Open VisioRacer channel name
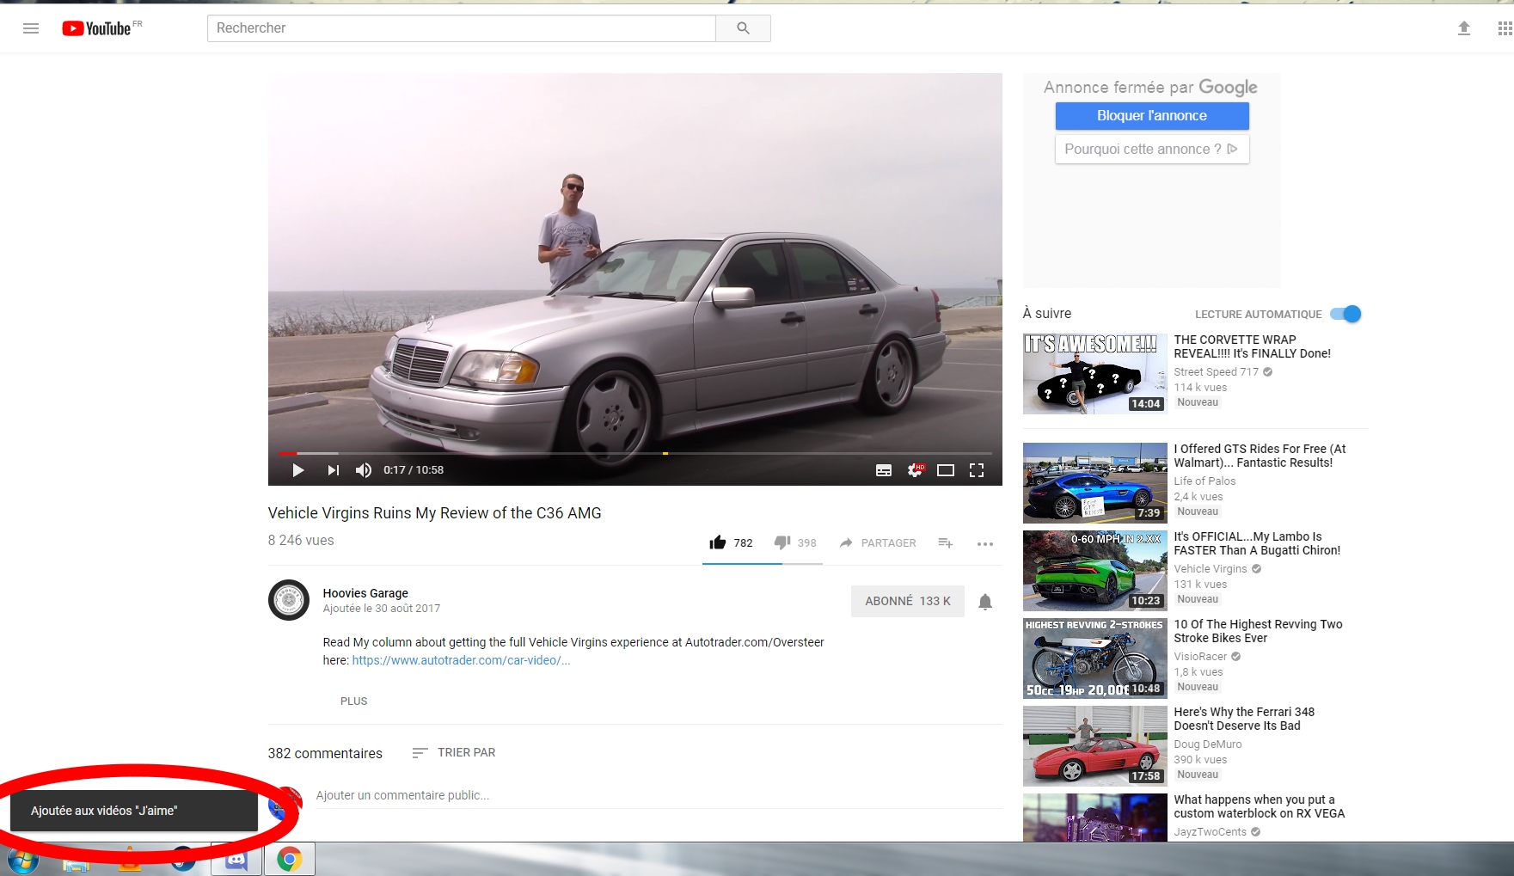 click(x=1200, y=657)
